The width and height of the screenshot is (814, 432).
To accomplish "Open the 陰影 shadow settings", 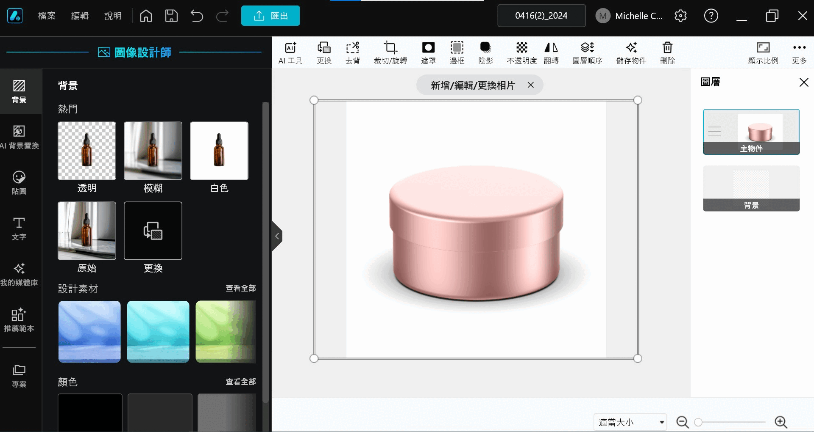I will tap(485, 52).
